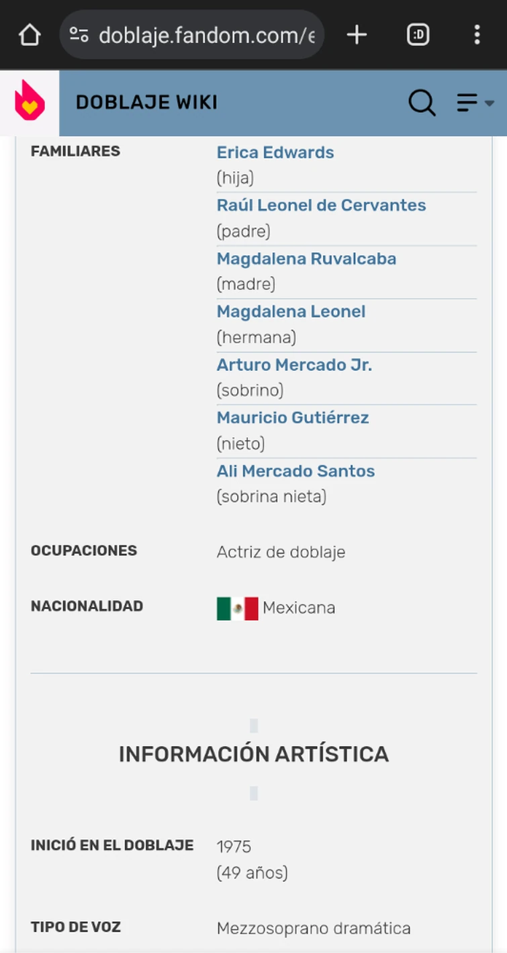
Task: Open the browser three-dot menu
Action: (477, 34)
